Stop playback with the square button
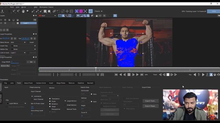The width and height of the screenshot is (220, 123). pos(129,75)
